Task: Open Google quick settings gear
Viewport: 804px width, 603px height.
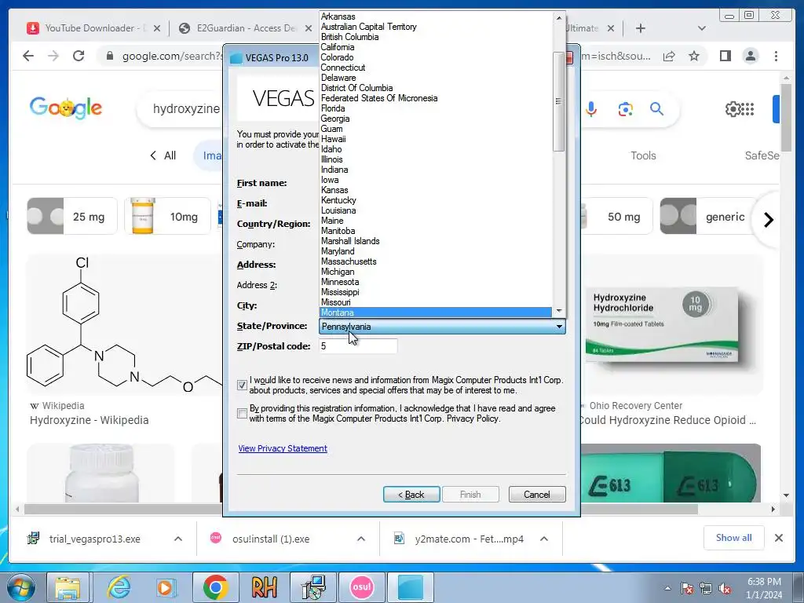Action: (x=733, y=108)
